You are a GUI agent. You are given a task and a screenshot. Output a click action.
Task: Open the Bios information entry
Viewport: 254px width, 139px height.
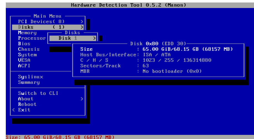(x=24, y=44)
